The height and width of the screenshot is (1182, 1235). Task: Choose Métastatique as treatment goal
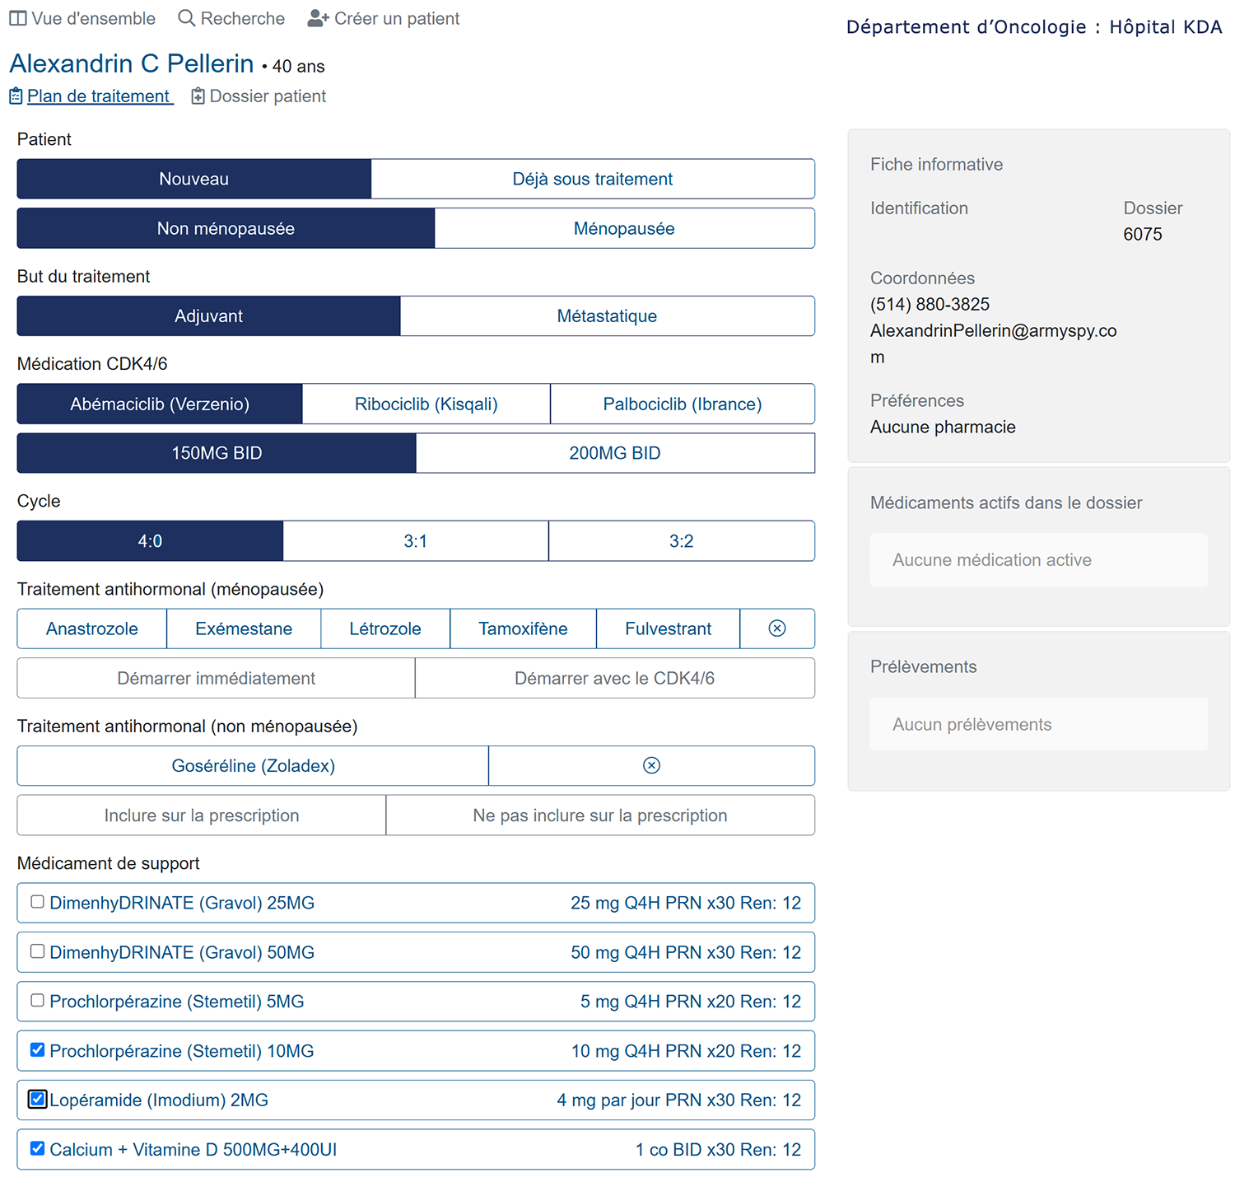click(607, 316)
